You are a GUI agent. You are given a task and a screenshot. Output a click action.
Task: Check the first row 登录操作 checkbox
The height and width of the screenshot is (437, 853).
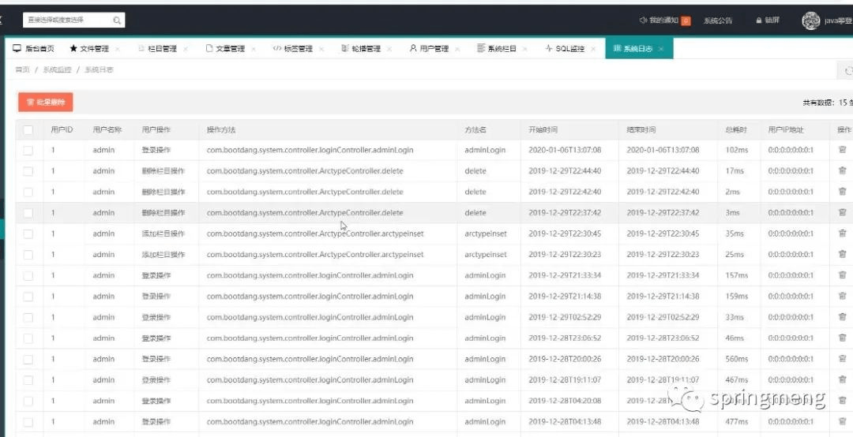click(x=28, y=150)
